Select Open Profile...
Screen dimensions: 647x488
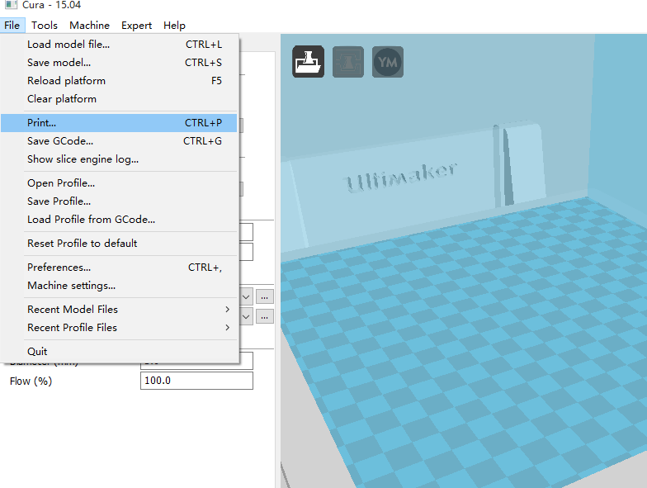(119, 183)
